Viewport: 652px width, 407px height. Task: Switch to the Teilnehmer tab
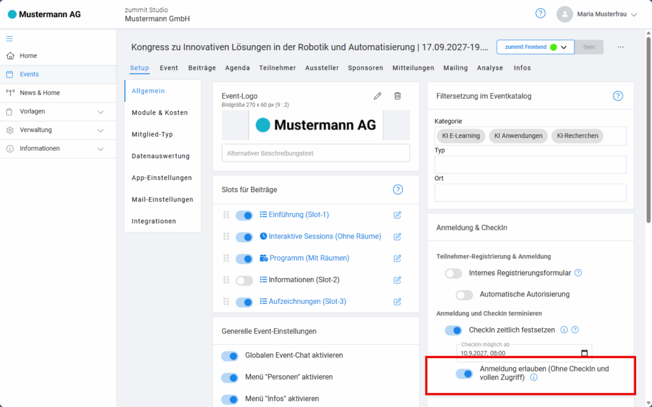tap(277, 68)
